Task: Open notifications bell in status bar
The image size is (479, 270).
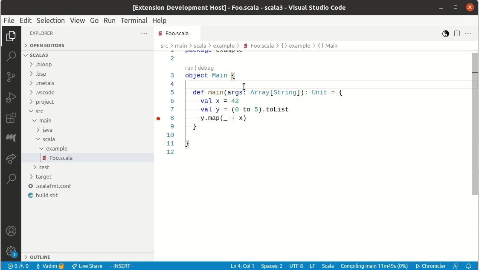Action: [x=468, y=266]
